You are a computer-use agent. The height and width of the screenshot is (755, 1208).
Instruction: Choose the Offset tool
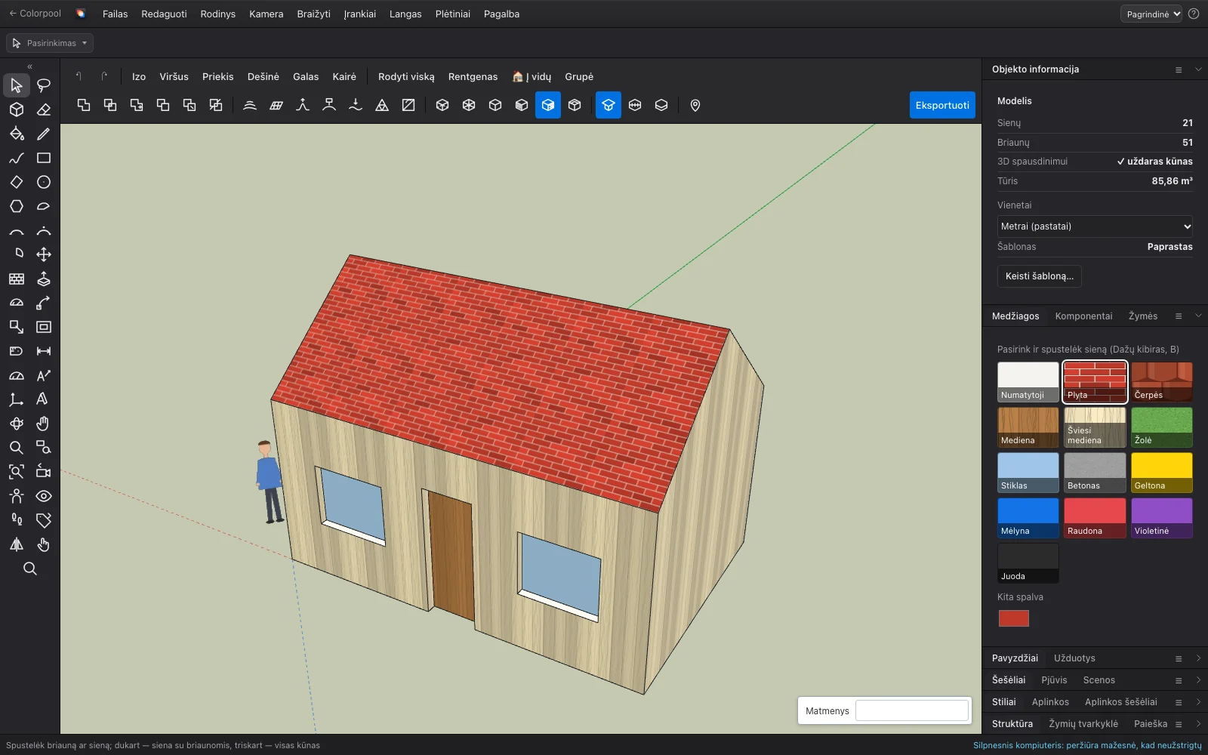point(44,327)
